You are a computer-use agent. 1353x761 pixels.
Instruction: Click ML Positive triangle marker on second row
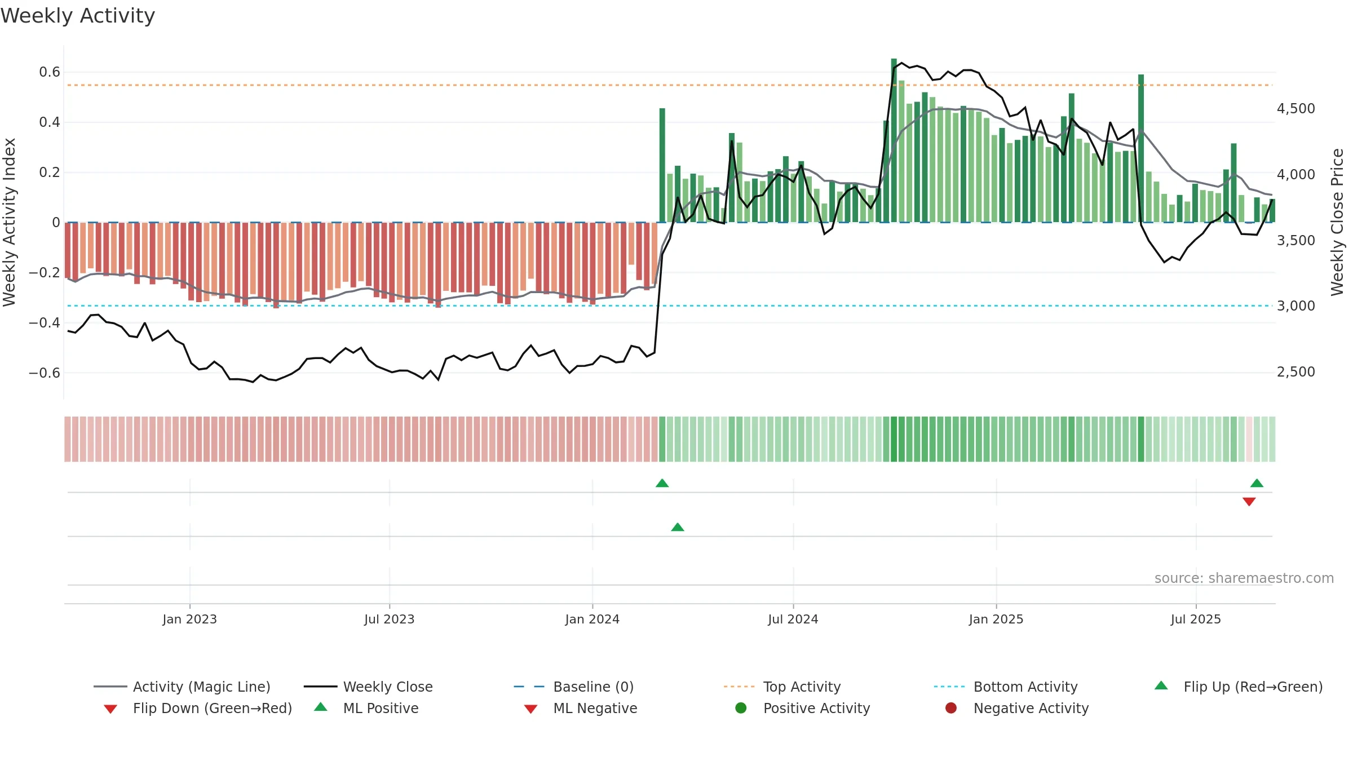coord(678,527)
